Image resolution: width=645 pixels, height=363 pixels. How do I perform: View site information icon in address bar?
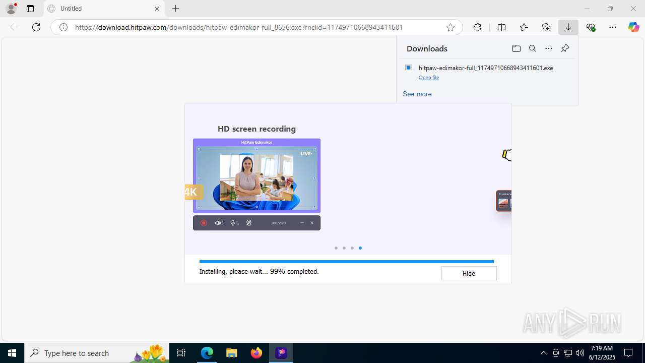pyautogui.click(x=63, y=27)
